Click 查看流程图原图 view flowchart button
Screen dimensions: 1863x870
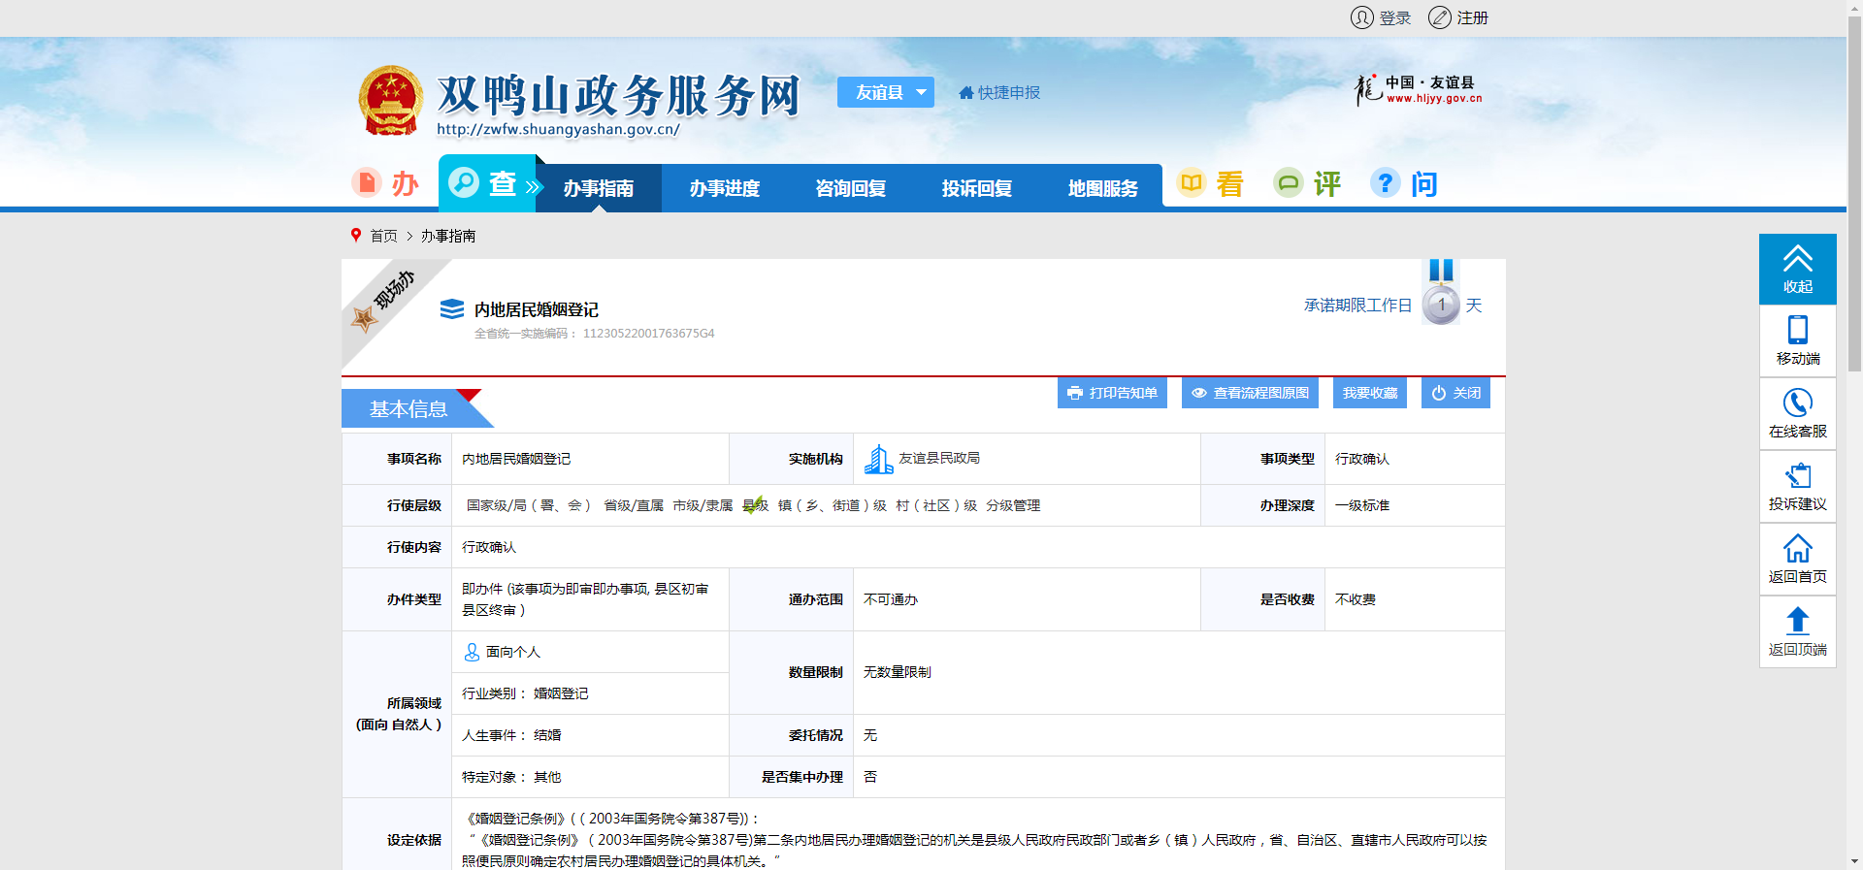pos(1250,393)
